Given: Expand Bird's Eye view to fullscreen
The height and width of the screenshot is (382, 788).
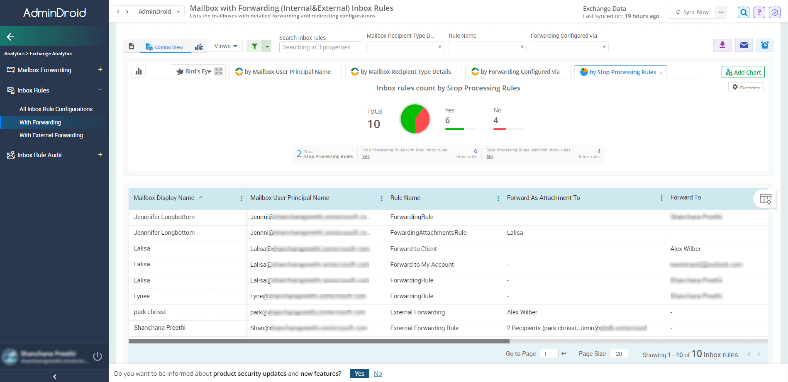Looking at the screenshot, I should [x=219, y=71].
